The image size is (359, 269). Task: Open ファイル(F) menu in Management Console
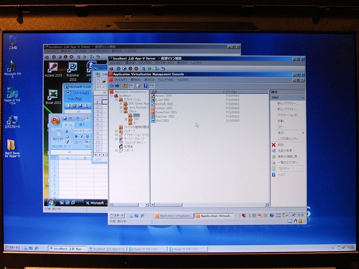pyautogui.click(x=120, y=80)
